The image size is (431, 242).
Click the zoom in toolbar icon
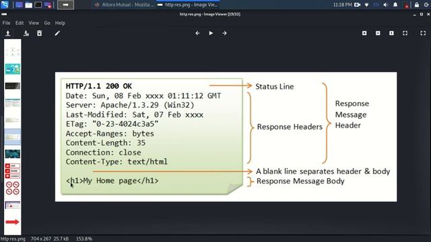pos(364,33)
